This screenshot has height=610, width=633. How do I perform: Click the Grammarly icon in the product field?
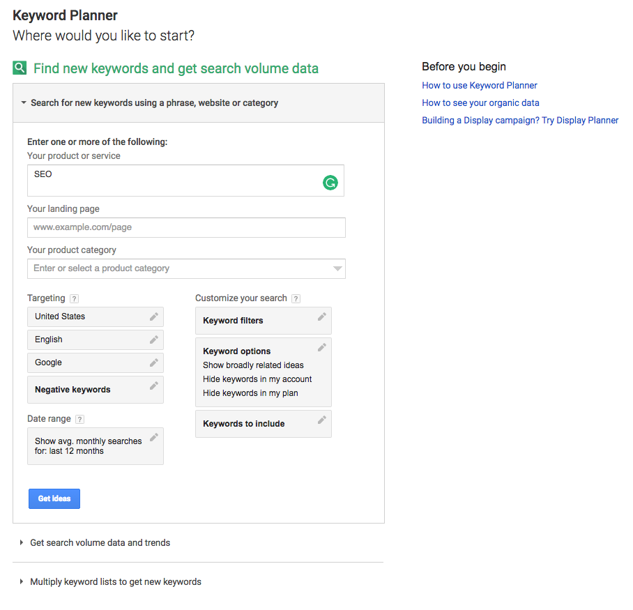[330, 182]
